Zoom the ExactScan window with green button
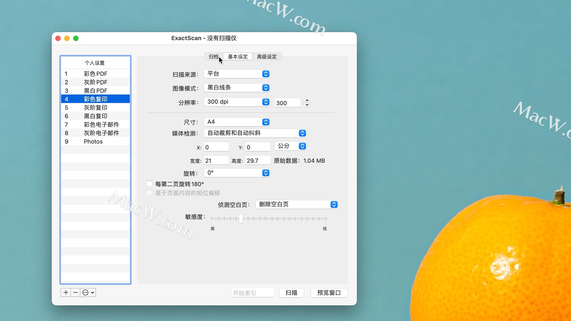 point(76,38)
